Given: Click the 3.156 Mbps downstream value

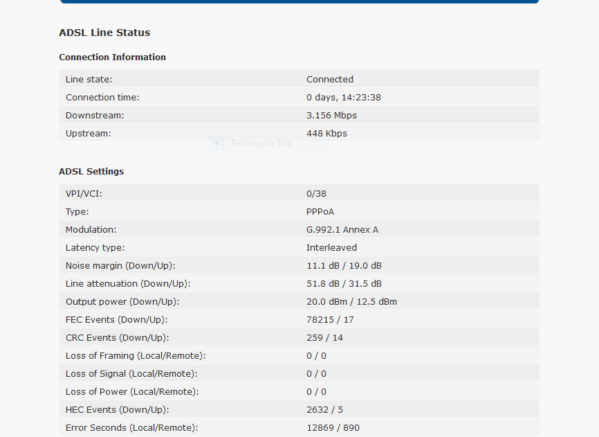Looking at the screenshot, I should tap(331, 115).
